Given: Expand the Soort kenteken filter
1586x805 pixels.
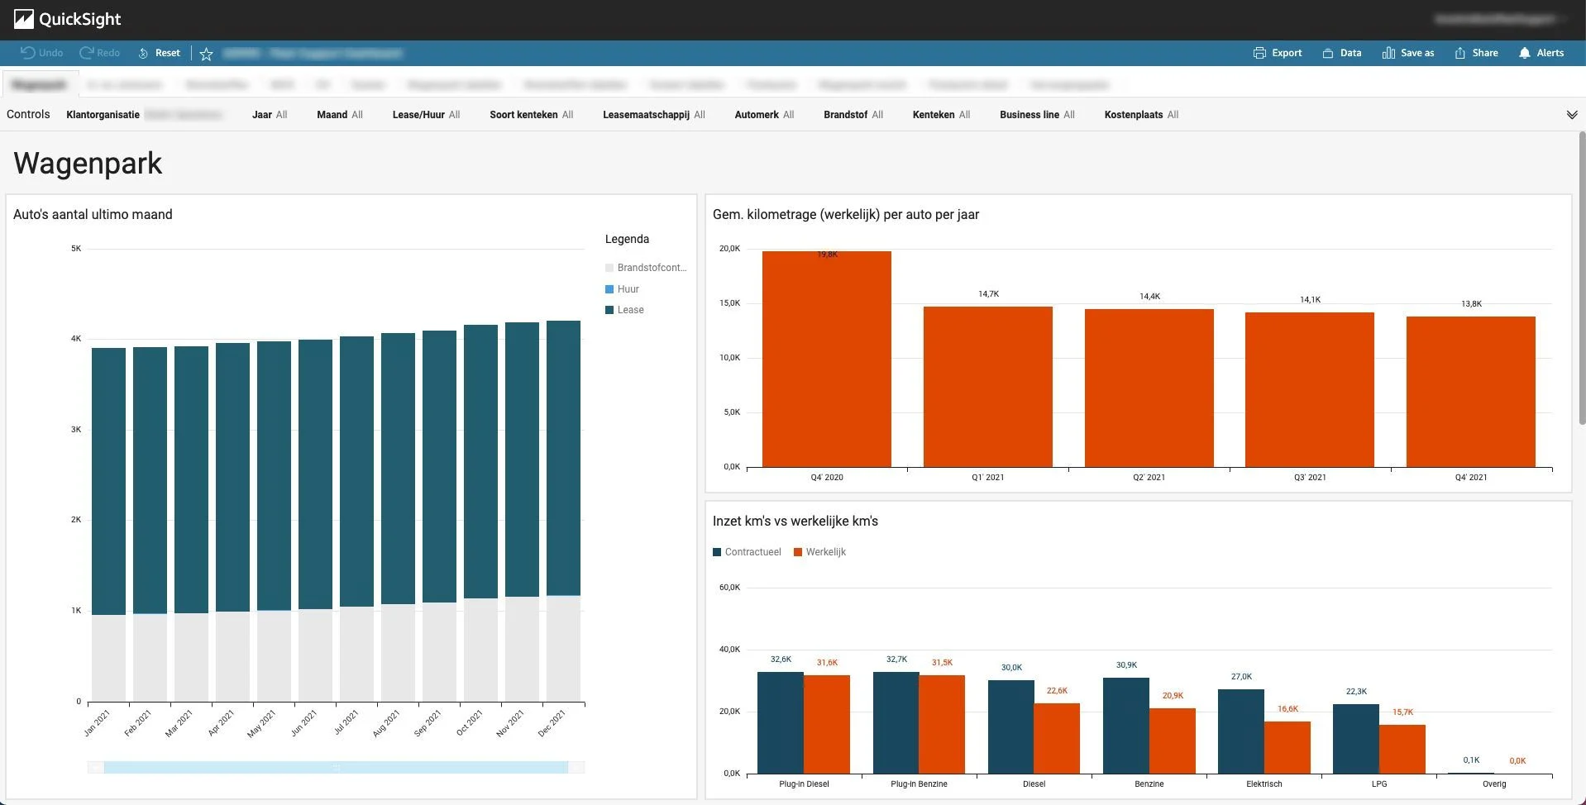Looking at the screenshot, I should click(532, 115).
